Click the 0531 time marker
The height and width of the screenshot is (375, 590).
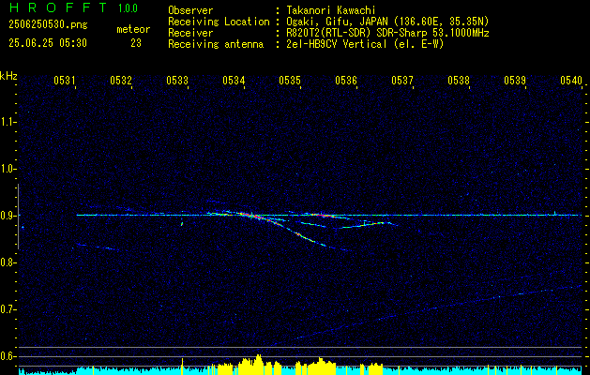pos(65,80)
